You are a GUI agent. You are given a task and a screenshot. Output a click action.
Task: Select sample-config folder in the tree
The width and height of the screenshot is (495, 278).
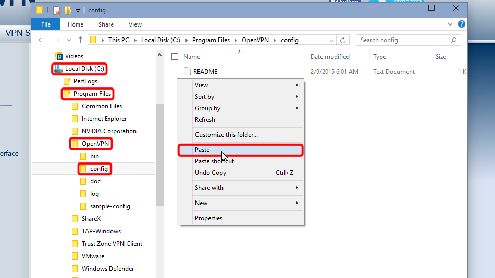coord(110,206)
